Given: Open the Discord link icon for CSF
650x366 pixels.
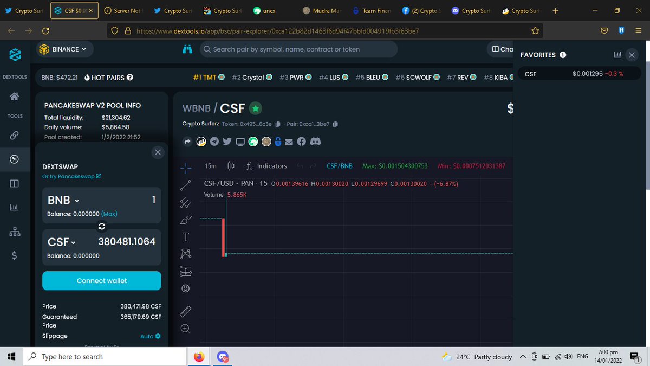Looking at the screenshot, I should pos(315,142).
